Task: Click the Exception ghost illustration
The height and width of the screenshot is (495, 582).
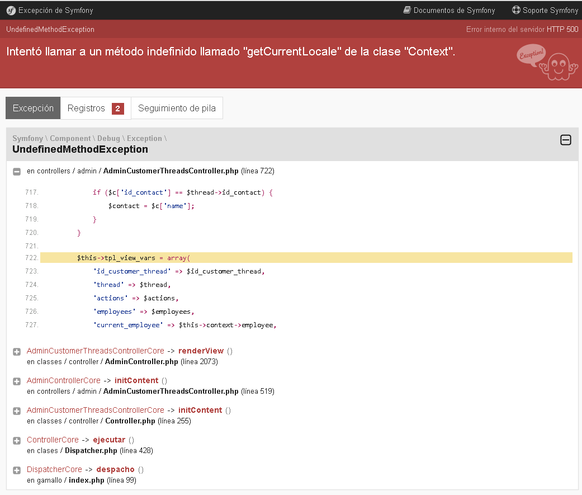Action: coord(547,62)
